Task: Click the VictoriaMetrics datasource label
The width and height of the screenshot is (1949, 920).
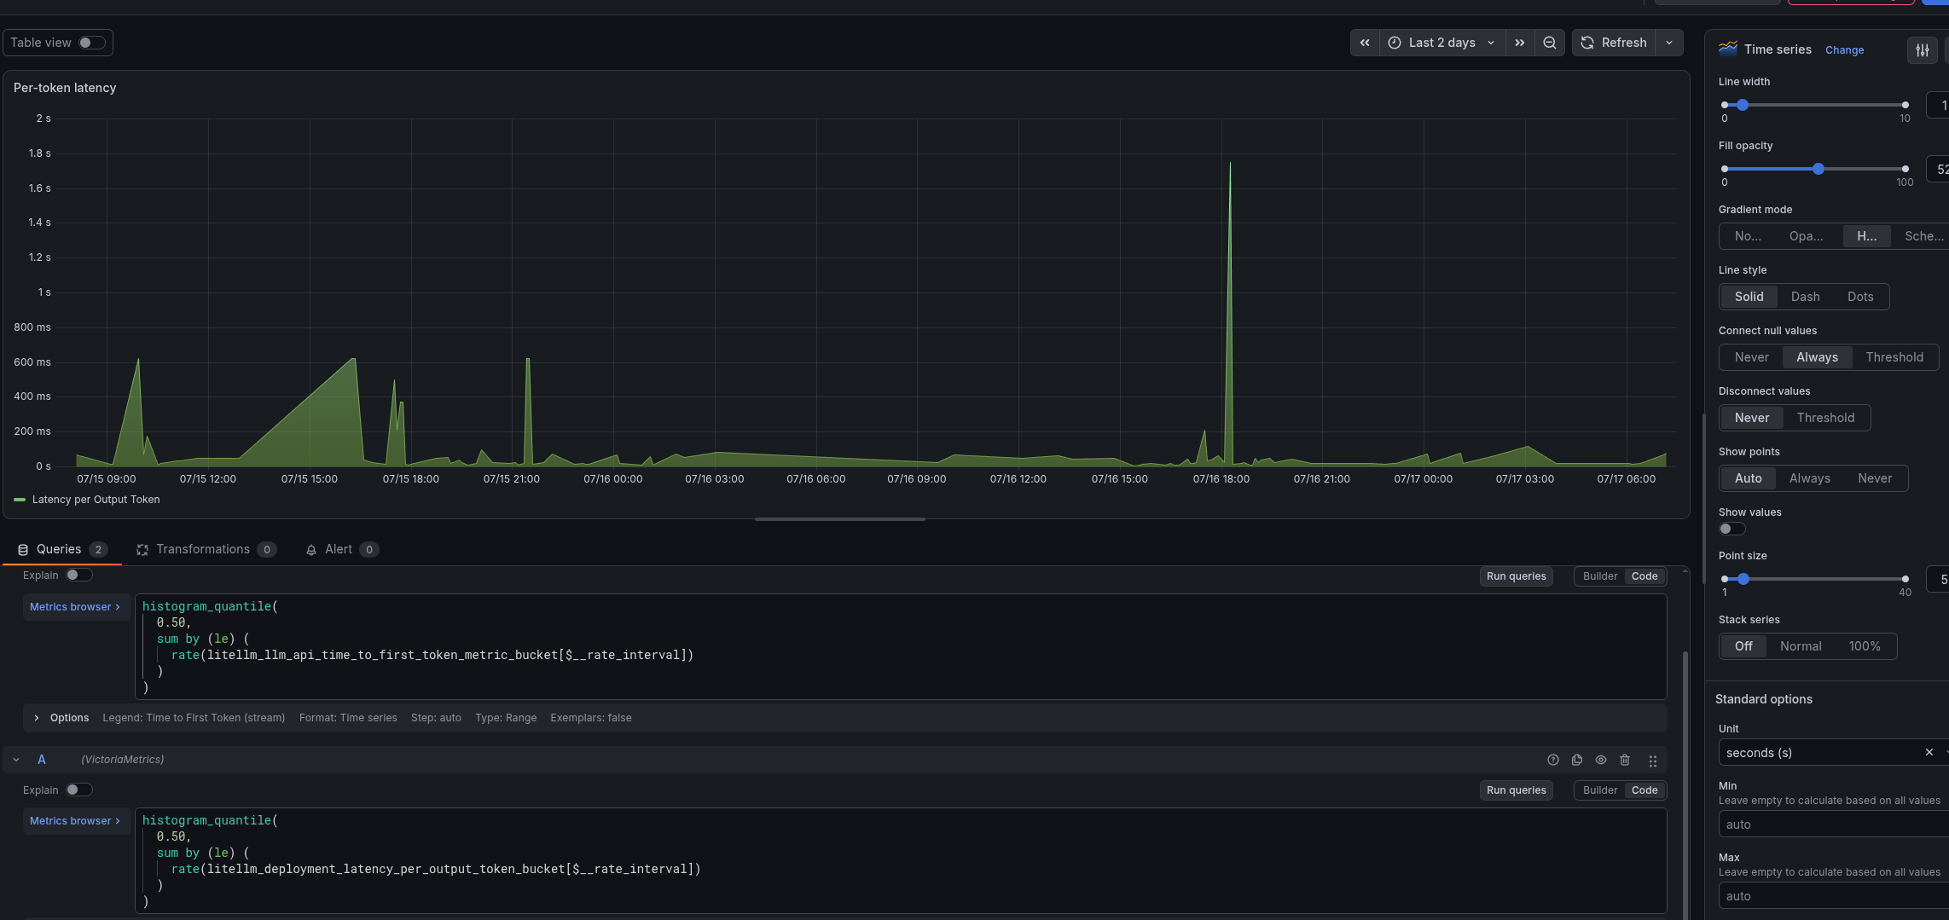Action: click(x=123, y=760)
